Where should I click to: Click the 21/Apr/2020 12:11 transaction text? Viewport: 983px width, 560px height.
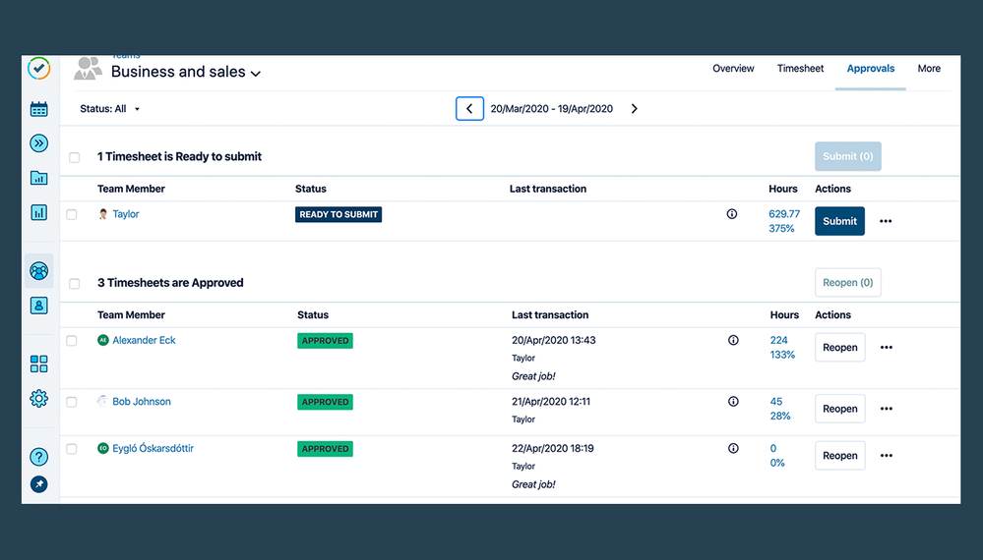click(551, 402)
